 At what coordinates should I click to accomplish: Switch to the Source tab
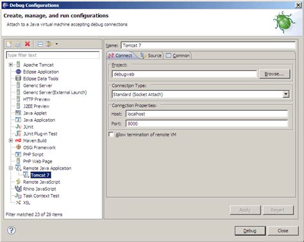click(x=151, y=56)
